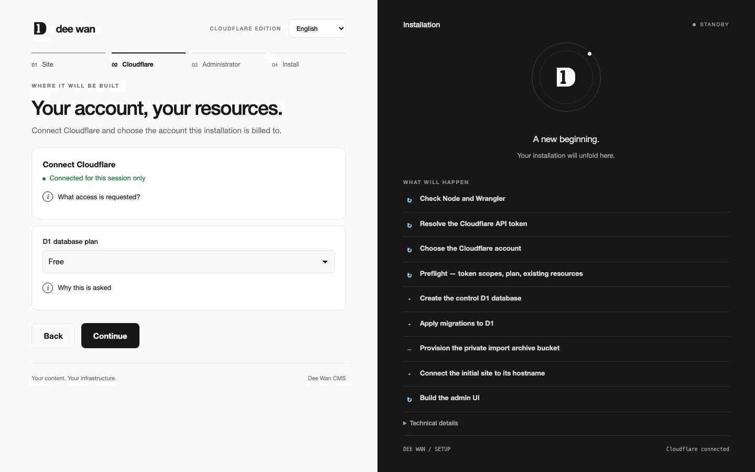755x472 pixels.
Task: Click status icon for Choose the Cloudflare account
Action: [409, 250]
